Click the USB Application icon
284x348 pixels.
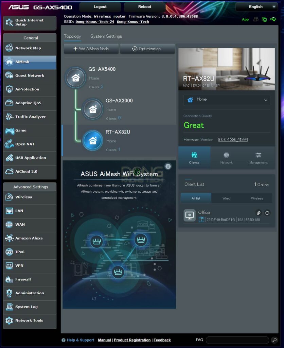9,158
